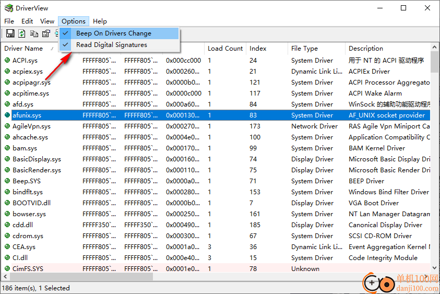Click the Properties toolbar icon
The width and height of the screenshot is (440, 294).
point(46,33)
